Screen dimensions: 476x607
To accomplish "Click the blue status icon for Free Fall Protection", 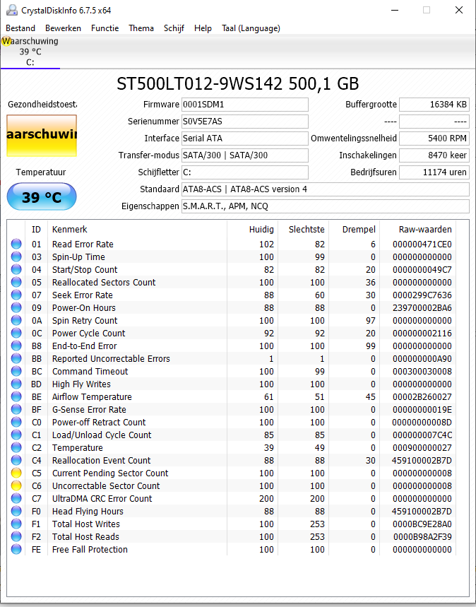I will tap(16, 549).
